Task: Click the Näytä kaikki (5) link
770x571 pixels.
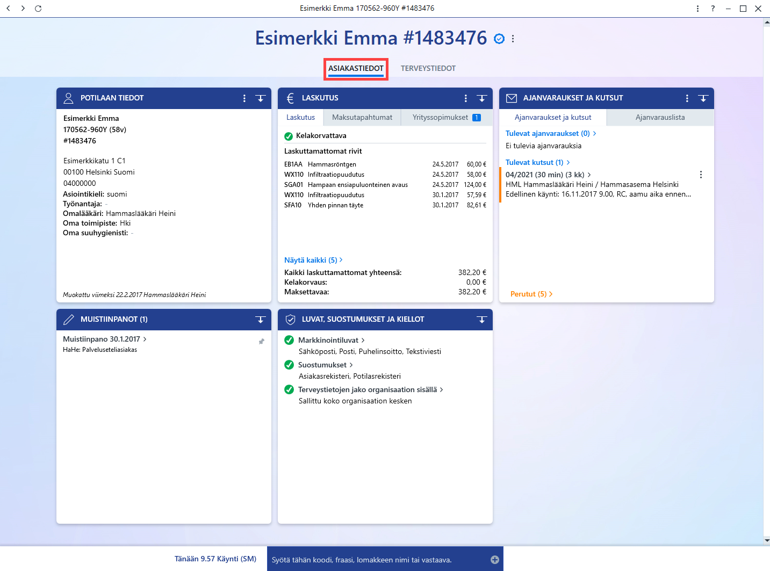Action: [x=313, y=260]
